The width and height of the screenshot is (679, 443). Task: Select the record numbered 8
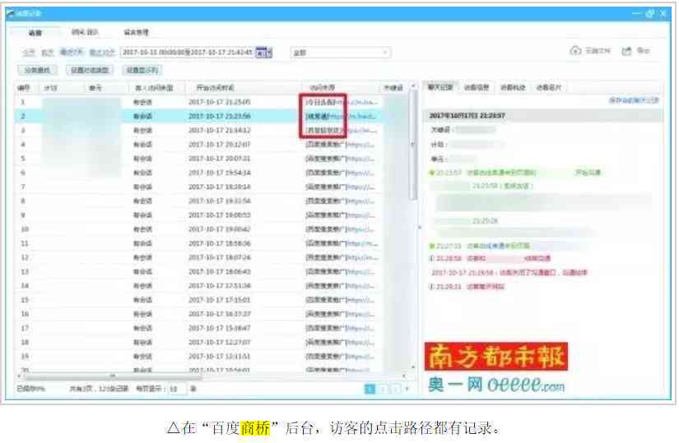coord(212,201)
